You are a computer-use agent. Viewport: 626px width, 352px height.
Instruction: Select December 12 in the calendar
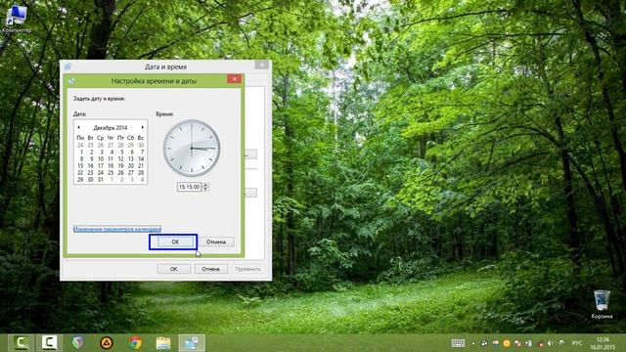pos(120,158)
